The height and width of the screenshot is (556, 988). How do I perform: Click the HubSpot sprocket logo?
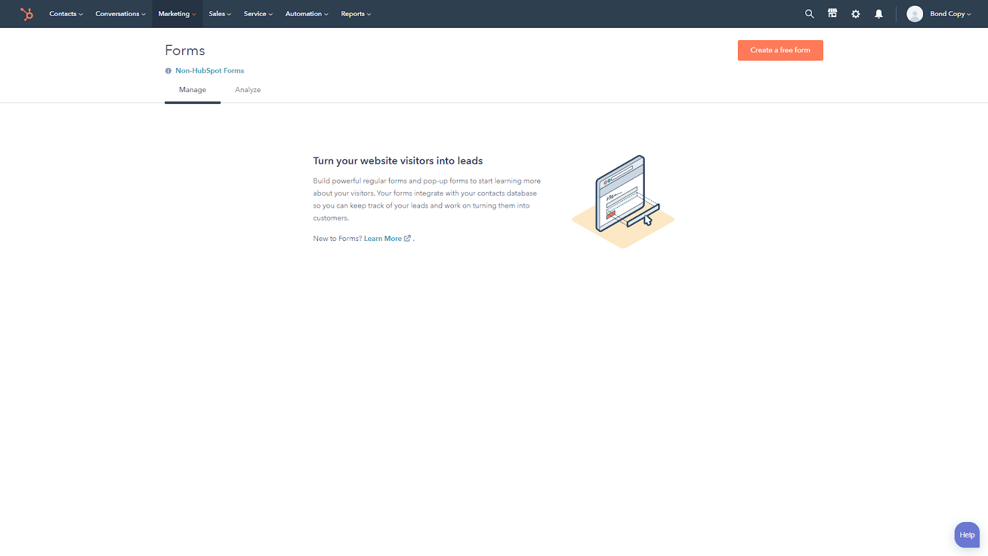tap(27, 14)
